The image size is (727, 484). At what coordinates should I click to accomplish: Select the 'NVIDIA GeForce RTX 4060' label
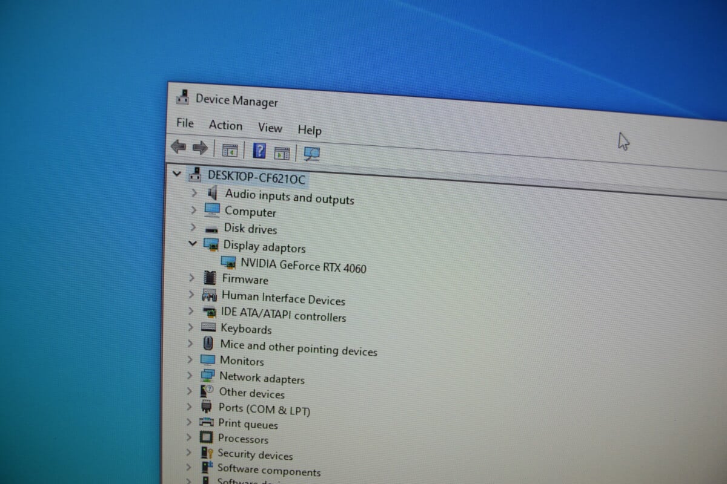304,265
